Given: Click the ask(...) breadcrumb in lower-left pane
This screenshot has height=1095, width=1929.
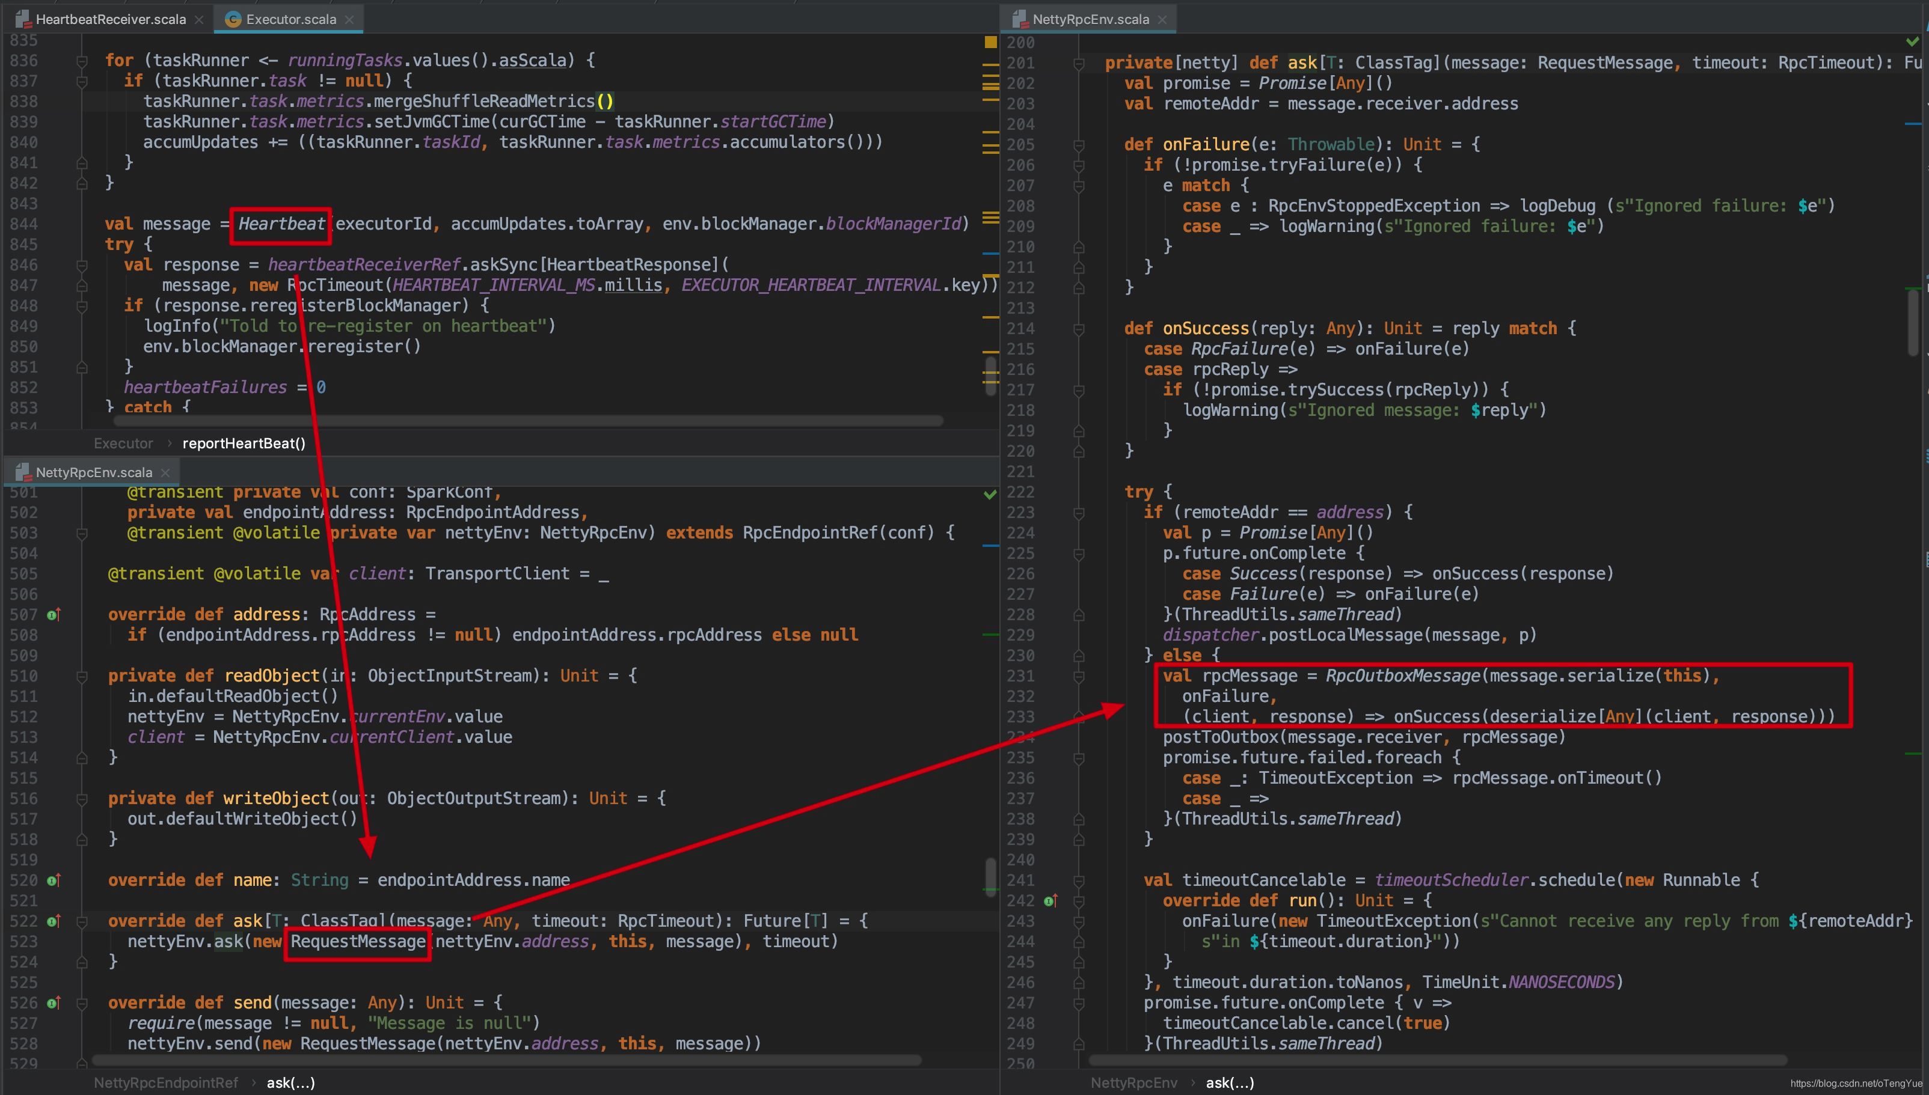Looking at the screenshot, I should (x=290, y=1082).
